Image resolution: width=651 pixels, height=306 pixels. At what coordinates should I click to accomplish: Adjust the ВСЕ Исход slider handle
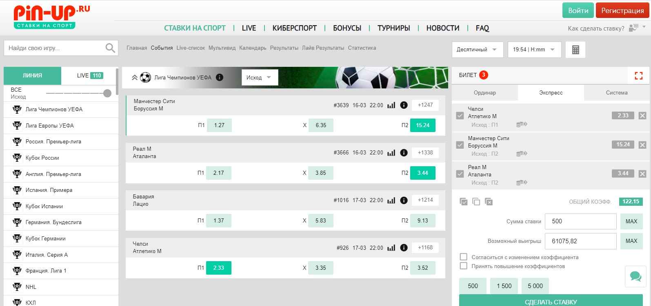point(107,93)
